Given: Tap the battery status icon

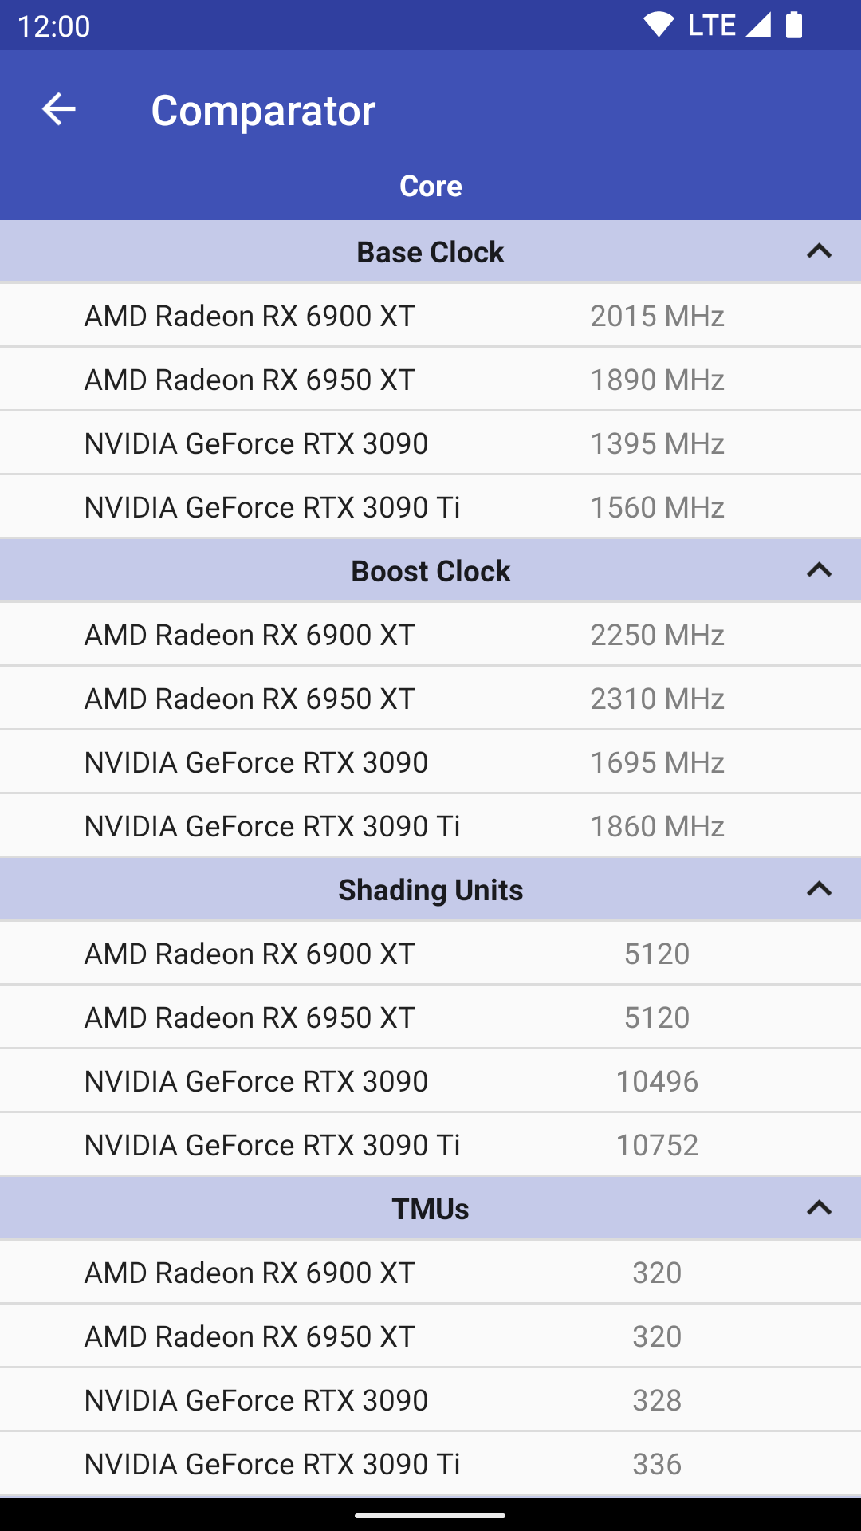Looking at the screenshot, I should (794, 26).
